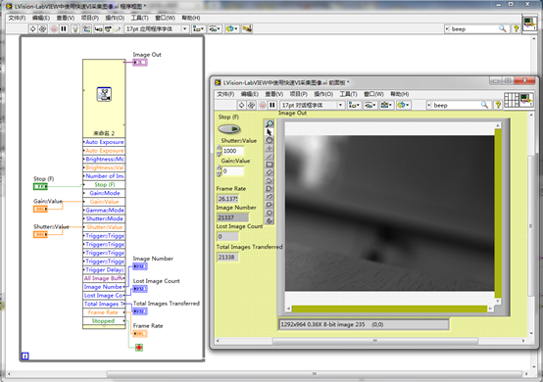The image size is (543, 382).
Task: Select rectangle ROI tool in image palette
Action: (270, 165)
